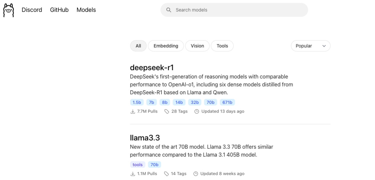Filter by Tools models

(x=222, y=46)
